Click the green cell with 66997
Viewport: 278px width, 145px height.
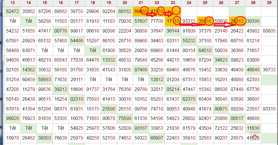tap(157, 138)
